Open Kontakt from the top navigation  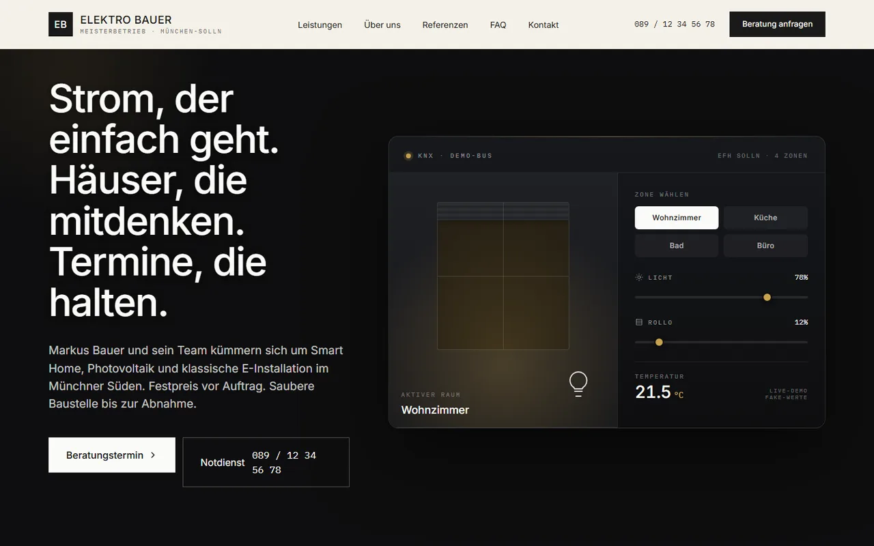(x=544, y=25)
